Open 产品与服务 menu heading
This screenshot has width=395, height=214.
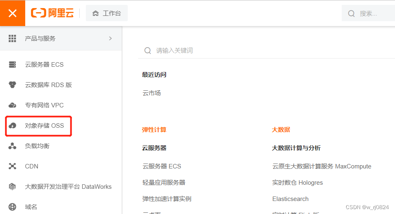coord(40,38)
